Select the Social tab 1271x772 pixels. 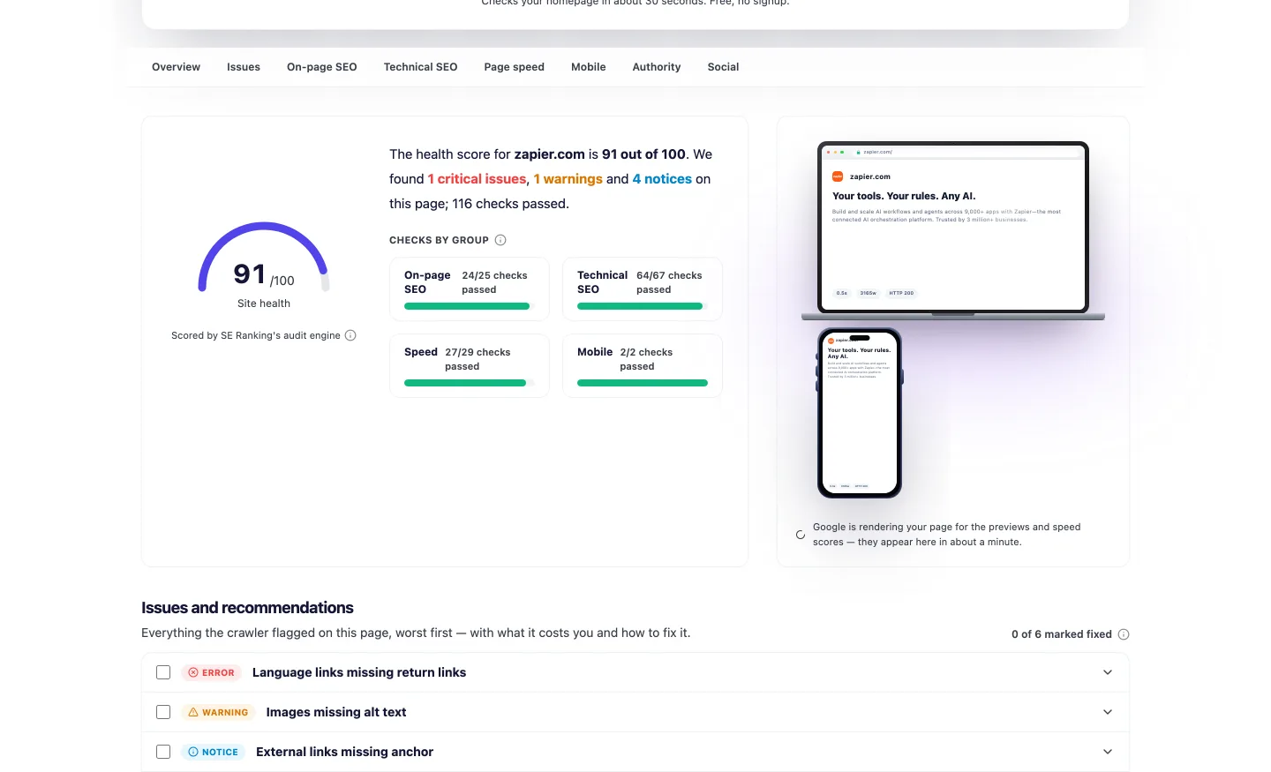[723, 67]
